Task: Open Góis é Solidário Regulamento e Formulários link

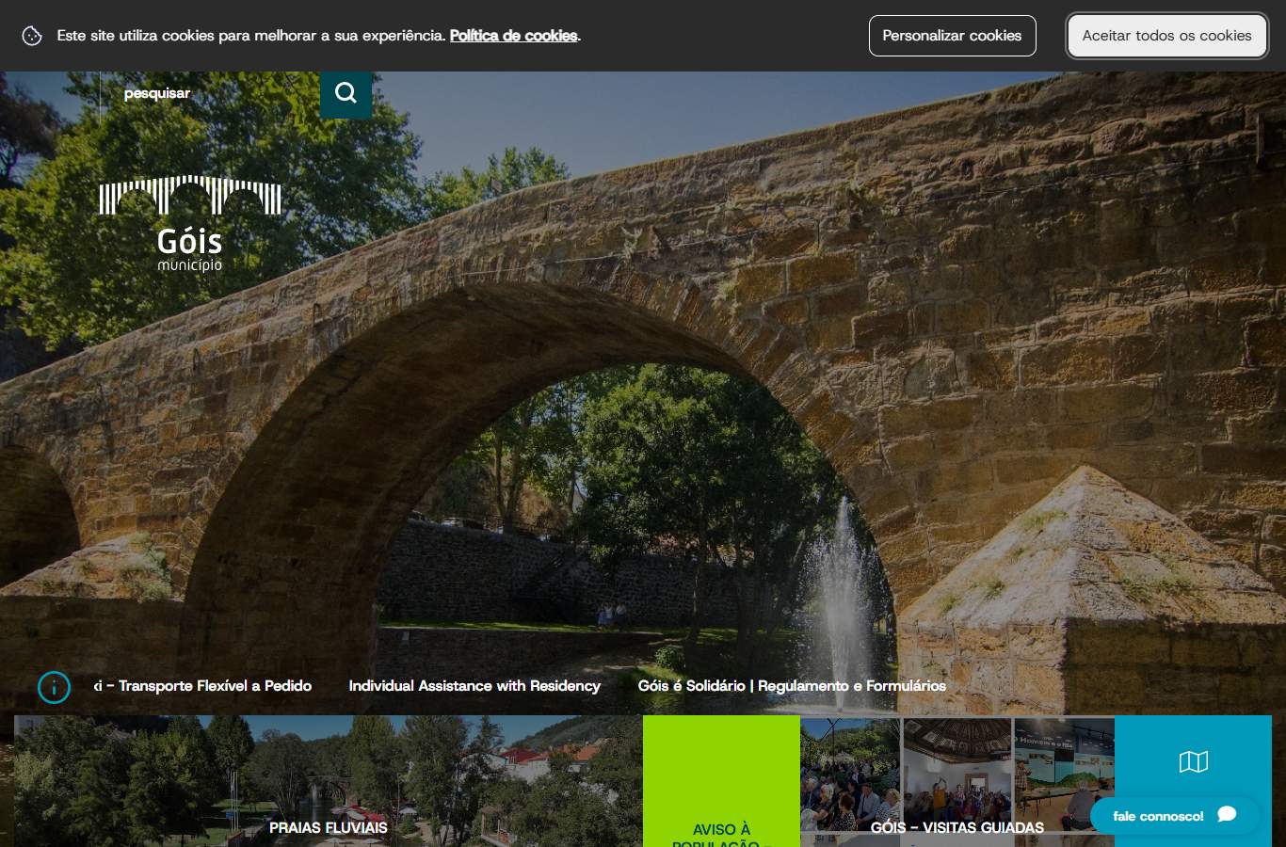Action: tap(792, 686)
